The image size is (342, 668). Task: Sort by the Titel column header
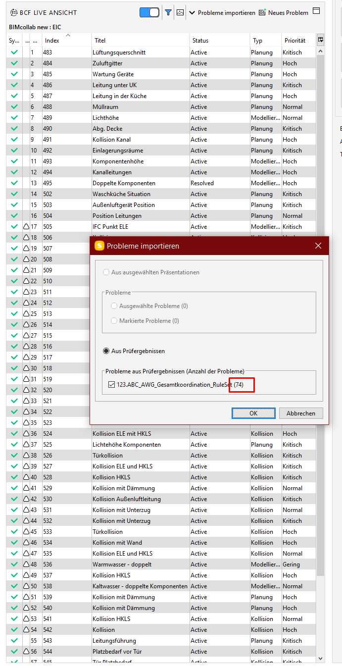(x=140, y=41)
